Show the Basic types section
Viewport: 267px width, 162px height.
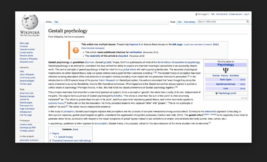coord(242,80)
